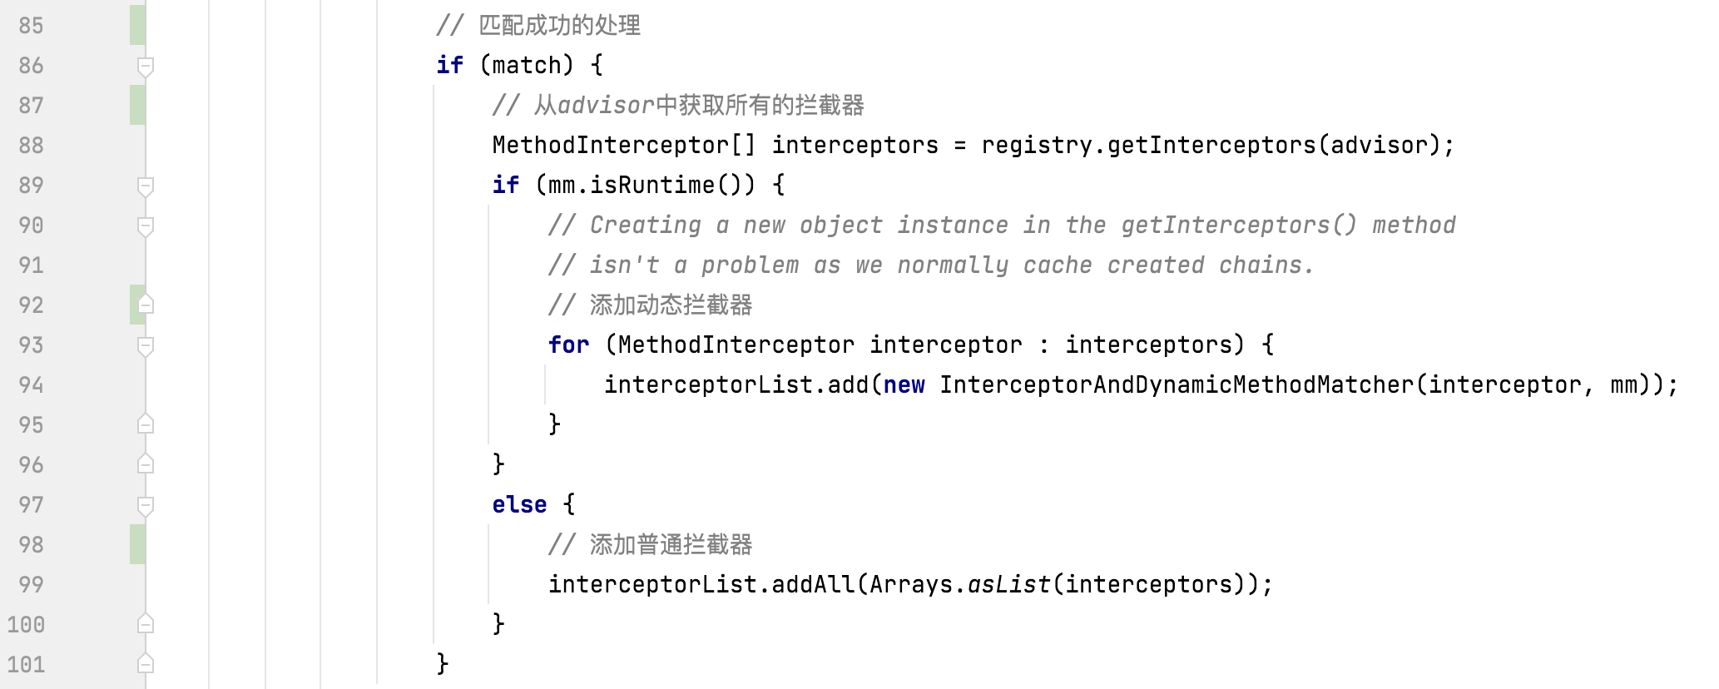Click the green change marker at line 87

137,105
